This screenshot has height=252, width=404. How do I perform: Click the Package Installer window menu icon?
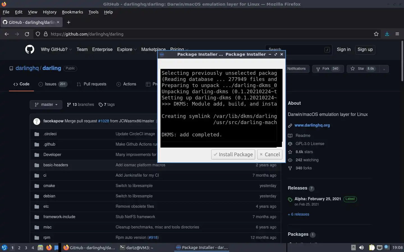tap(162, 54)
